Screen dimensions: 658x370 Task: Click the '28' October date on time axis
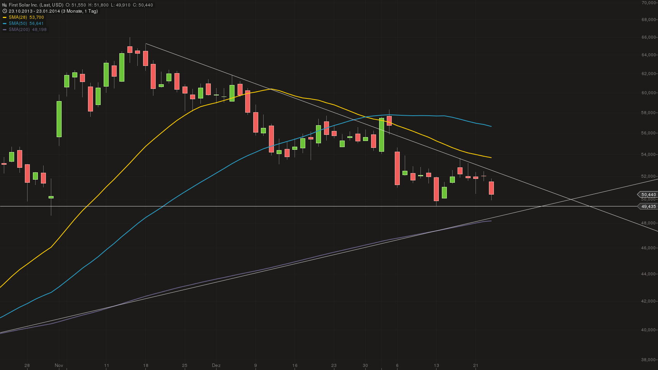tap(27, 365)
